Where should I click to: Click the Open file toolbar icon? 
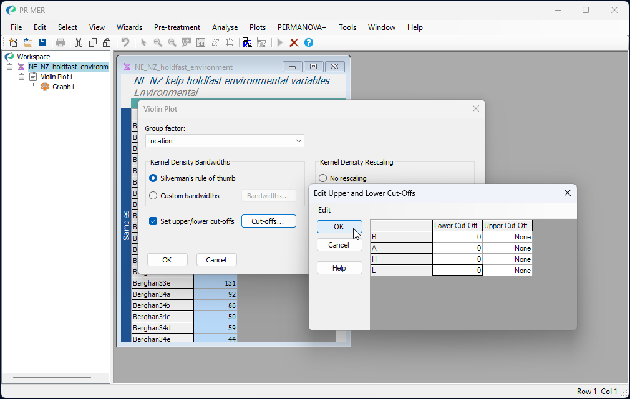click(x=27, y=42)
